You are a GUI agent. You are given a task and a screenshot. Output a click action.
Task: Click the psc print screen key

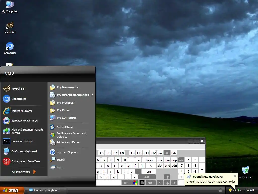[160, 153]
